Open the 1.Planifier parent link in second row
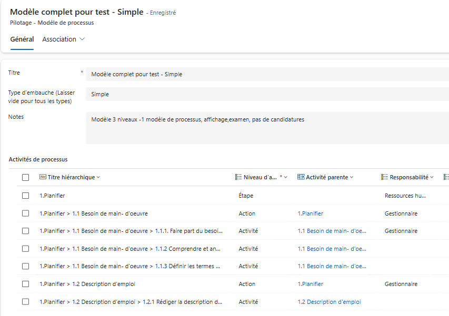 click(310, 213)
